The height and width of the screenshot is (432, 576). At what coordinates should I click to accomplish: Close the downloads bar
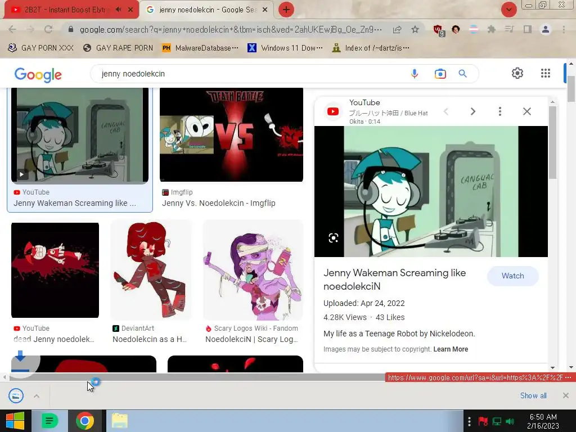click(566, 395)
